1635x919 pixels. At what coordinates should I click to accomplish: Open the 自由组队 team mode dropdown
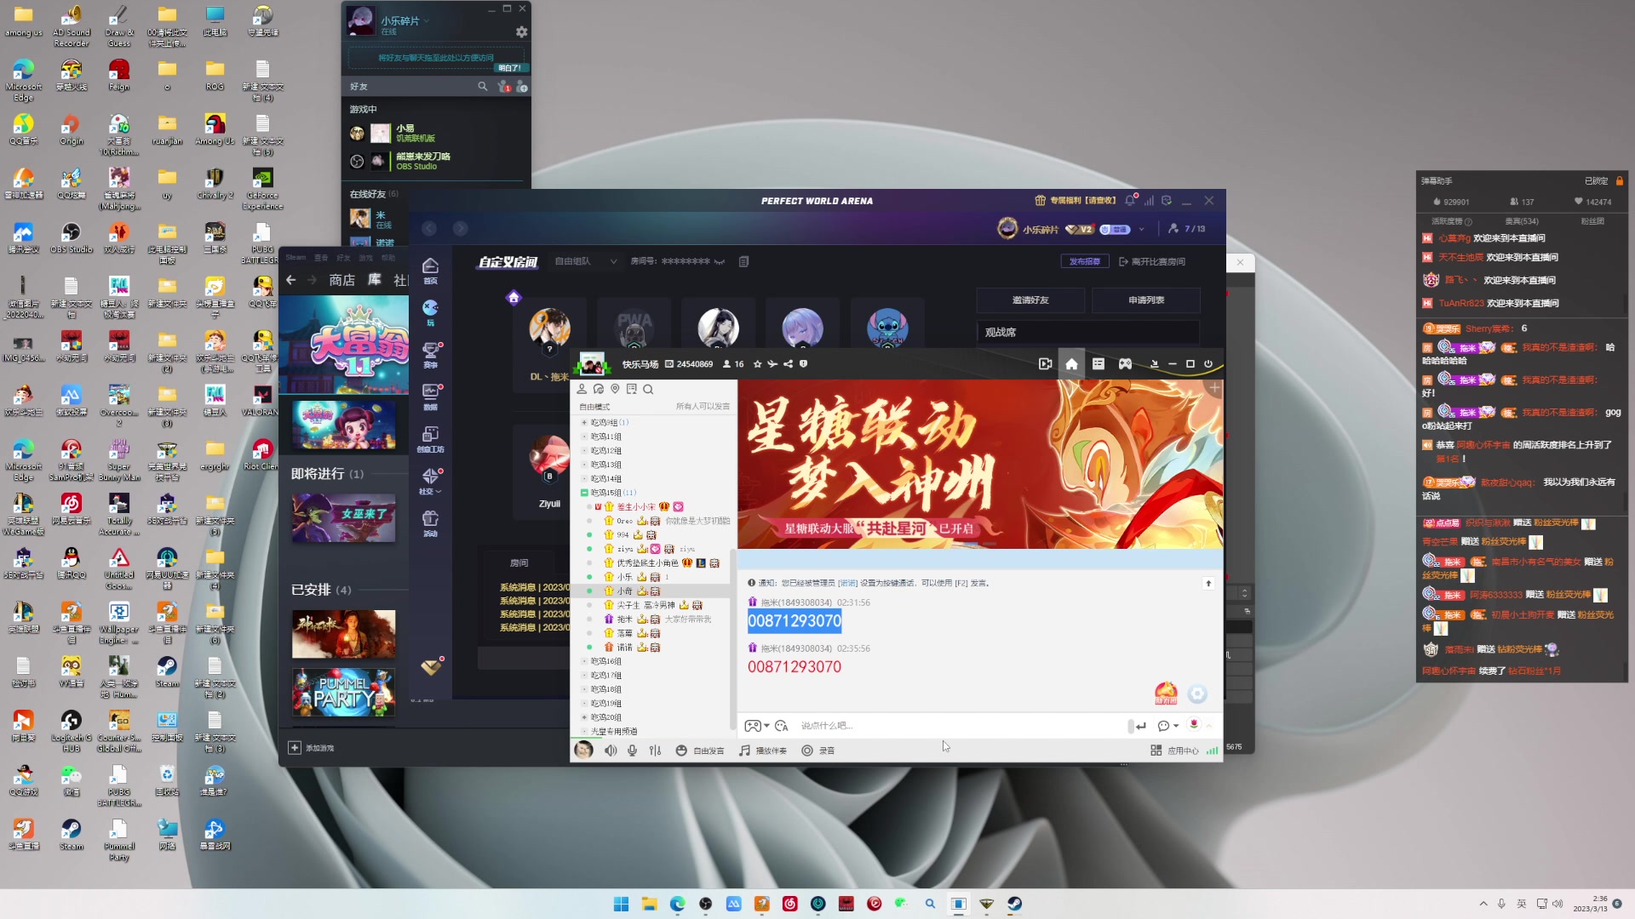[x=586, y=262]
